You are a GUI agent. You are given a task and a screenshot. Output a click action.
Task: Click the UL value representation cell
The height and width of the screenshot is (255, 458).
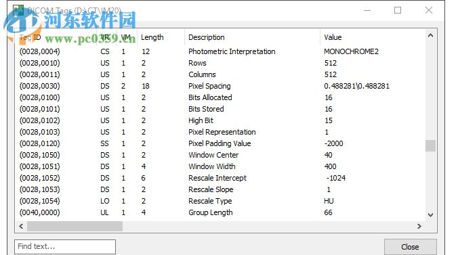coord(104,212)
